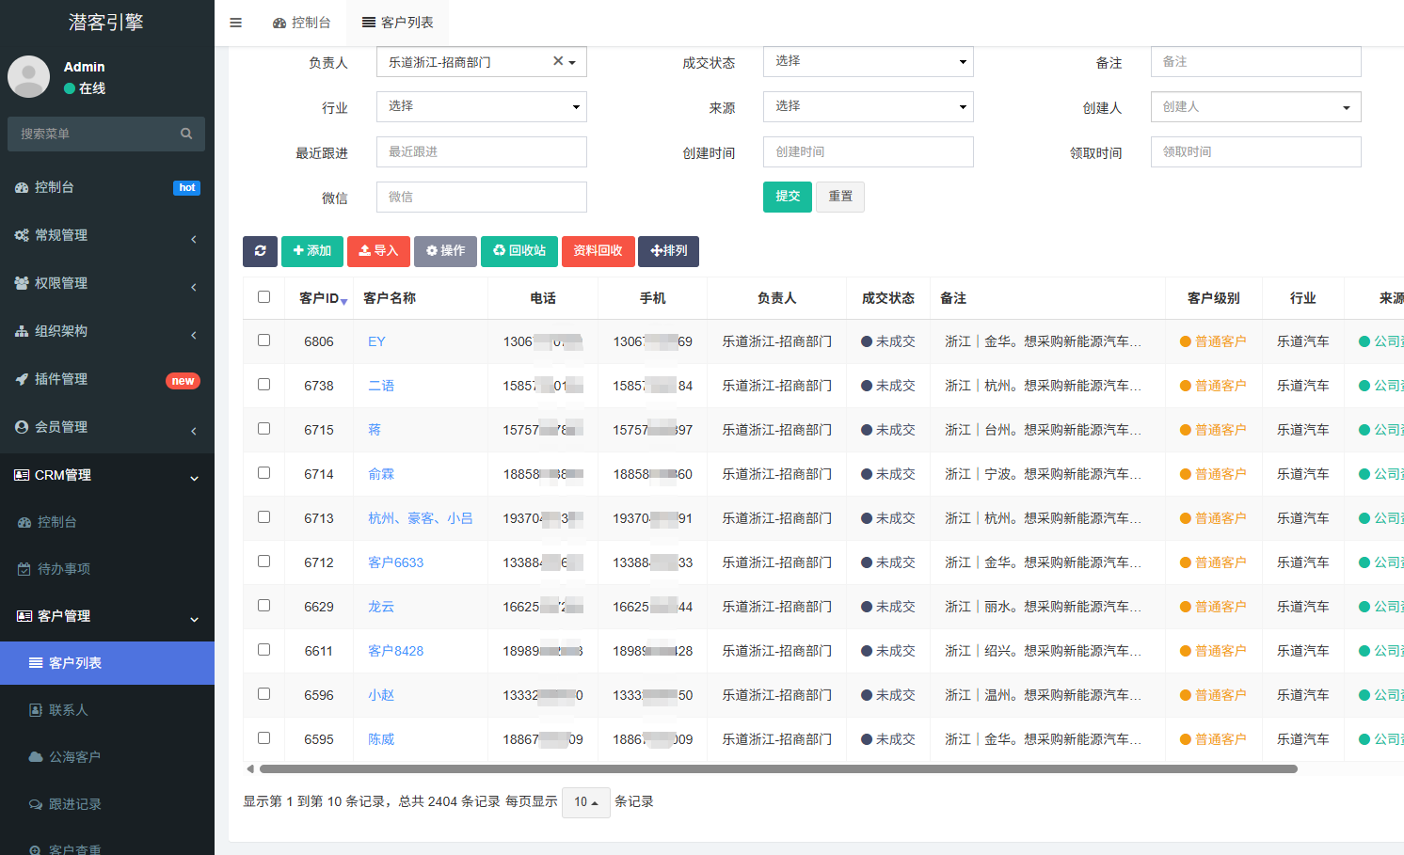
Task: Check the row for customer 6713
Action: 263,517
